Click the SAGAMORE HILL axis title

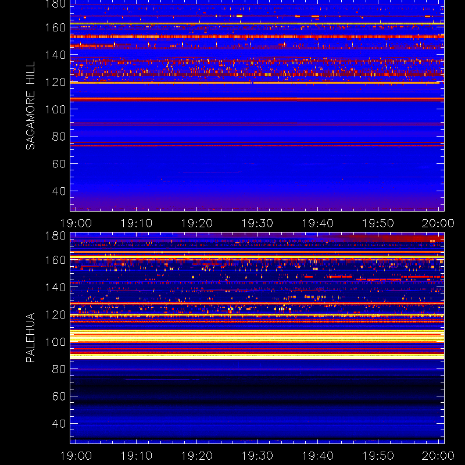pyautogui.click(x=31, y=106)
